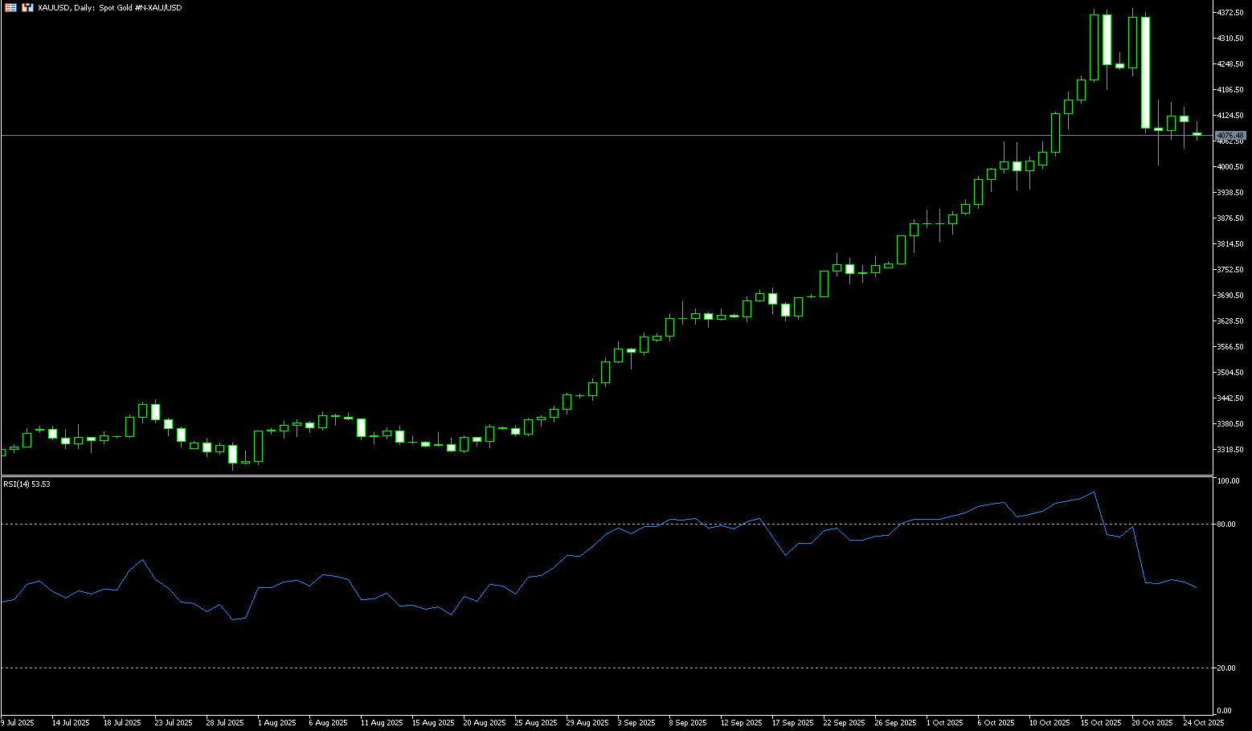1252x731 pixels.
Task: Click the highest peak of the blue RSI line
Action: [x=1094, y=492]
